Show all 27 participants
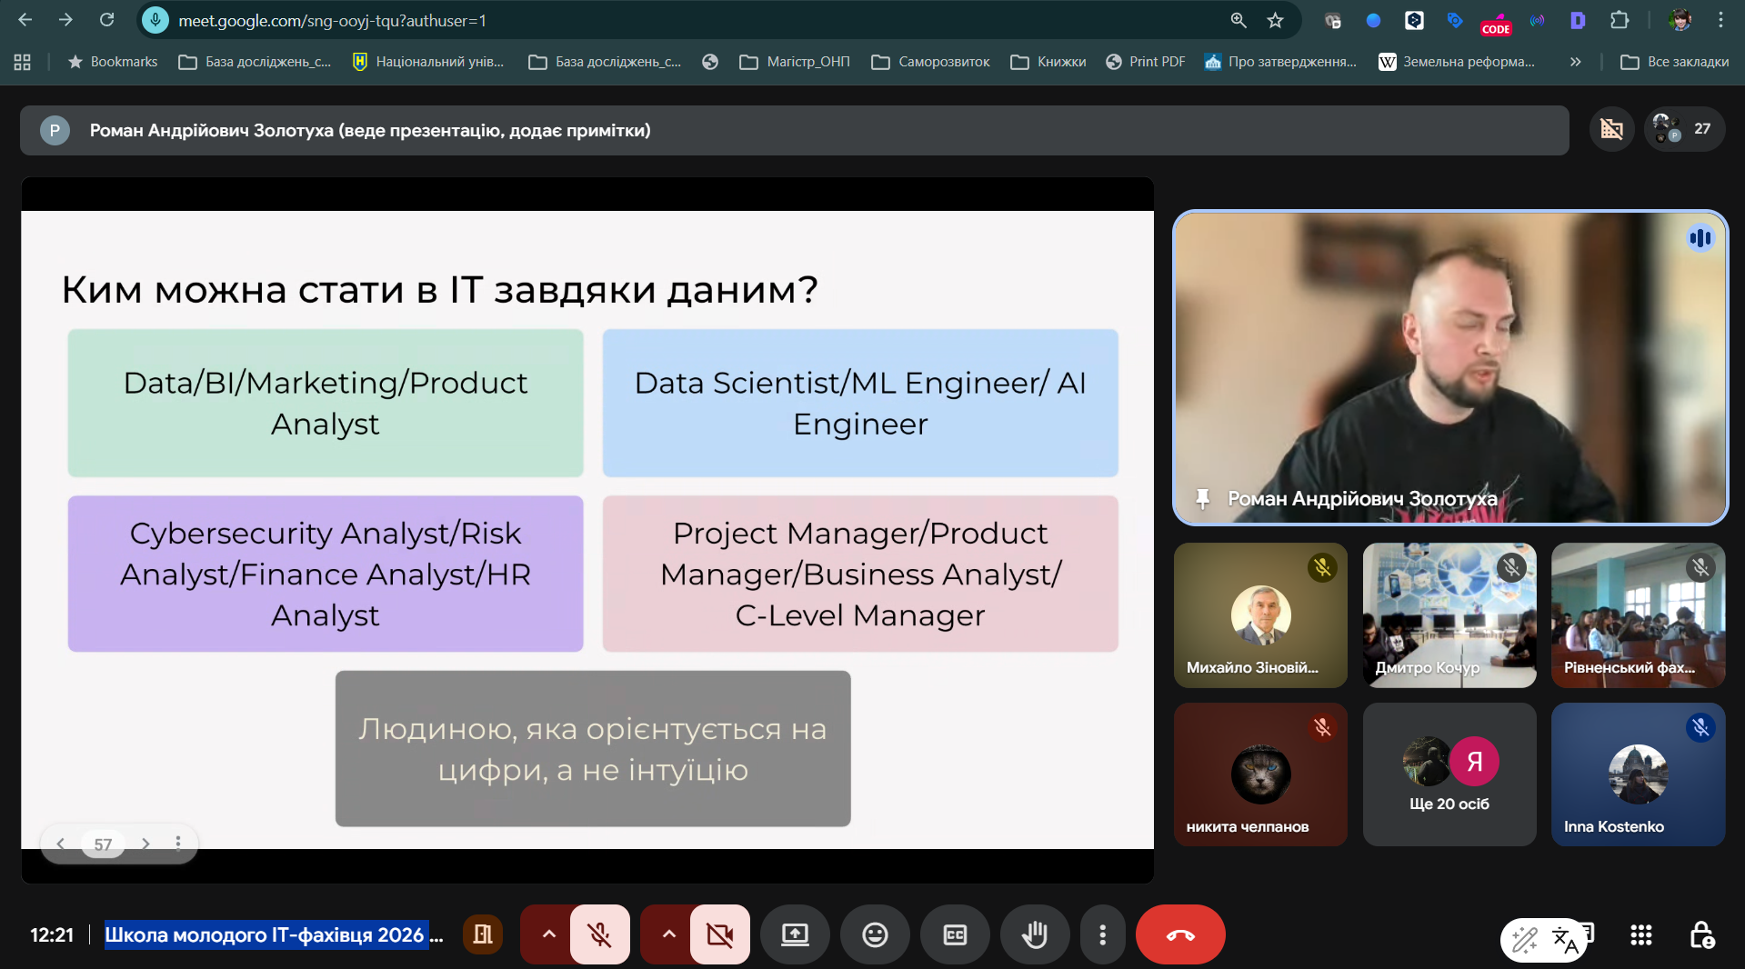Screen dimensions: 1745x969 1684,129
